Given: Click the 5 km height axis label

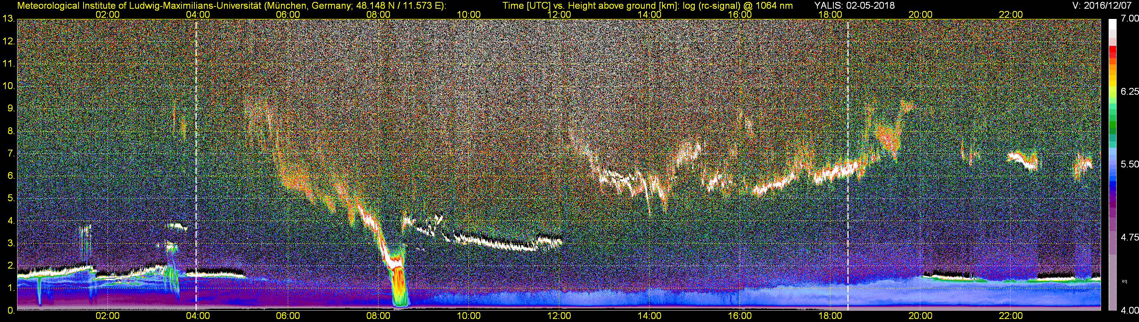Looking at the screenshot, I should 11,199.
